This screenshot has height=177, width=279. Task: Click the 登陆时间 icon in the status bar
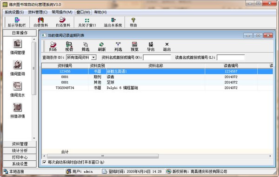(105, 171)
